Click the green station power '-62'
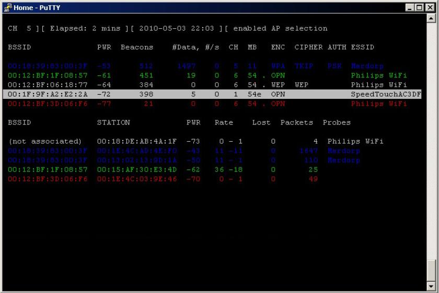Screen dimensions: 439x293 click(193, 170)
